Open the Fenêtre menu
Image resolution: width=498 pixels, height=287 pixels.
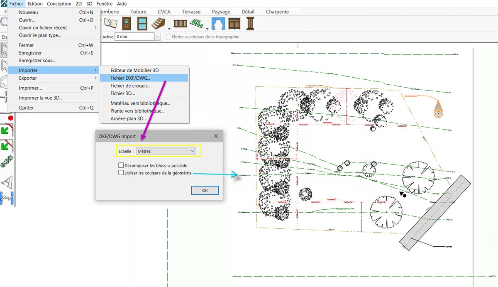click(x=105, y=4)
